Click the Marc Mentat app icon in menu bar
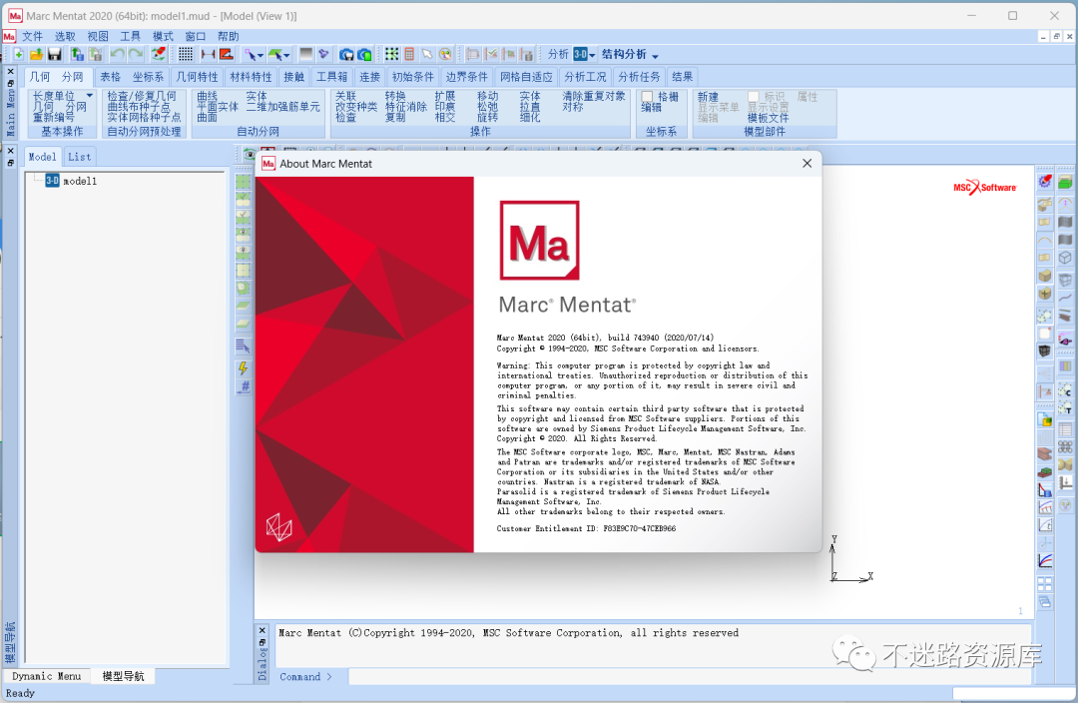1078x703 pixels. tap(9, 37)
